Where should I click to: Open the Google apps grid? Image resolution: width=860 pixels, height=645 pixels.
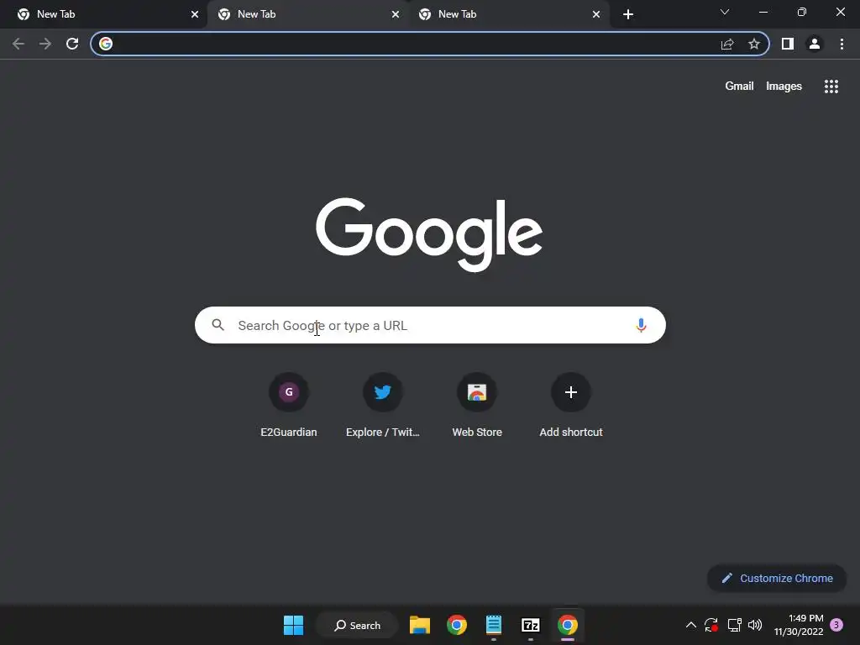tap(831, 87)
